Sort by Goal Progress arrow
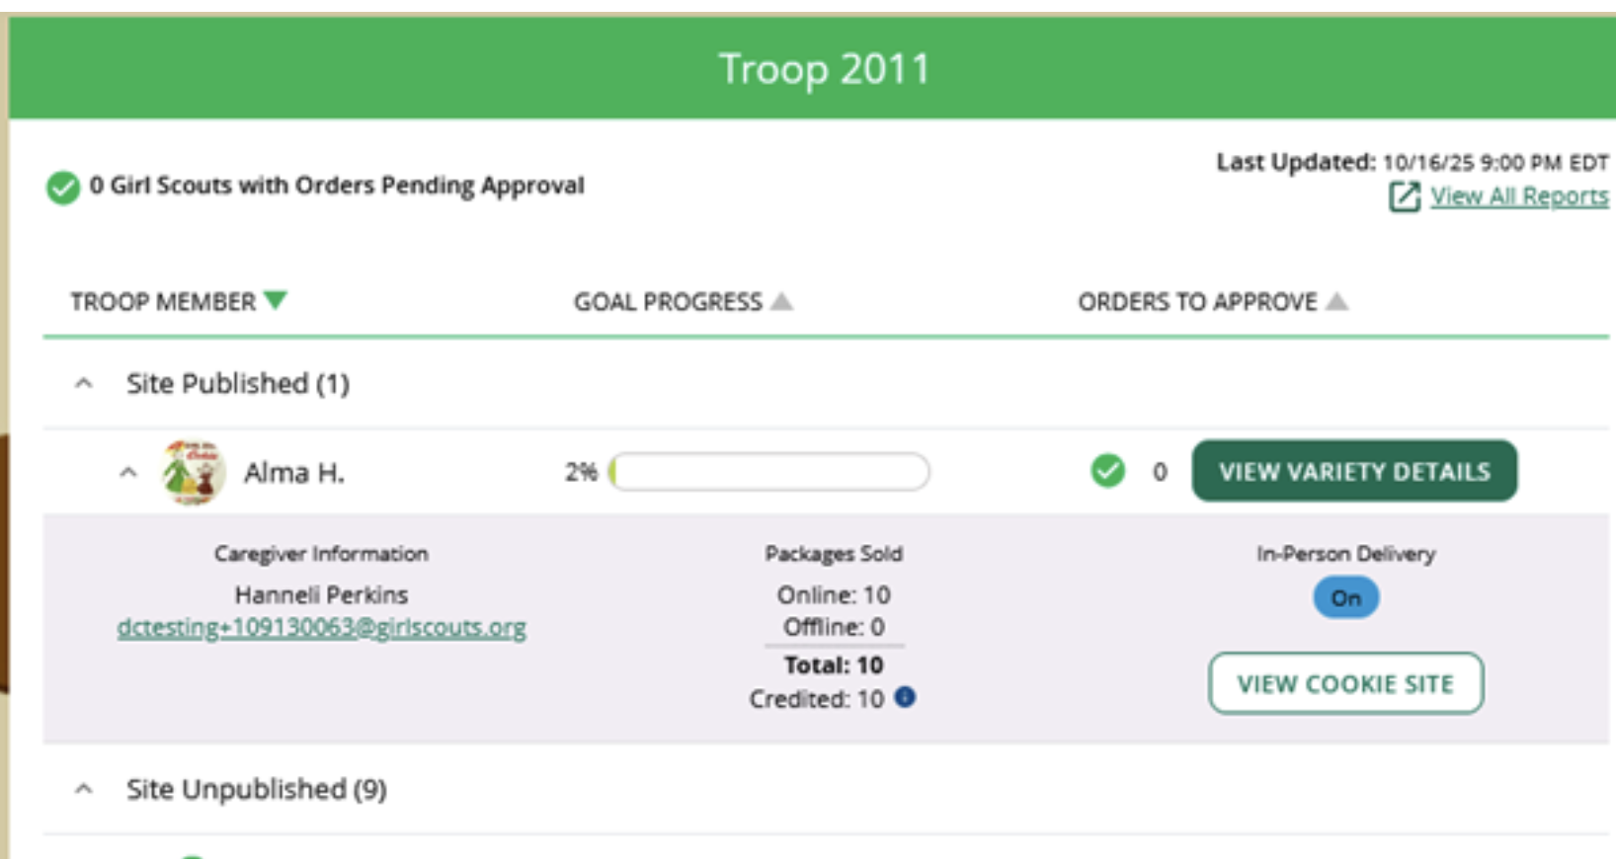1616x859 pixels. [x=782, y=301]
